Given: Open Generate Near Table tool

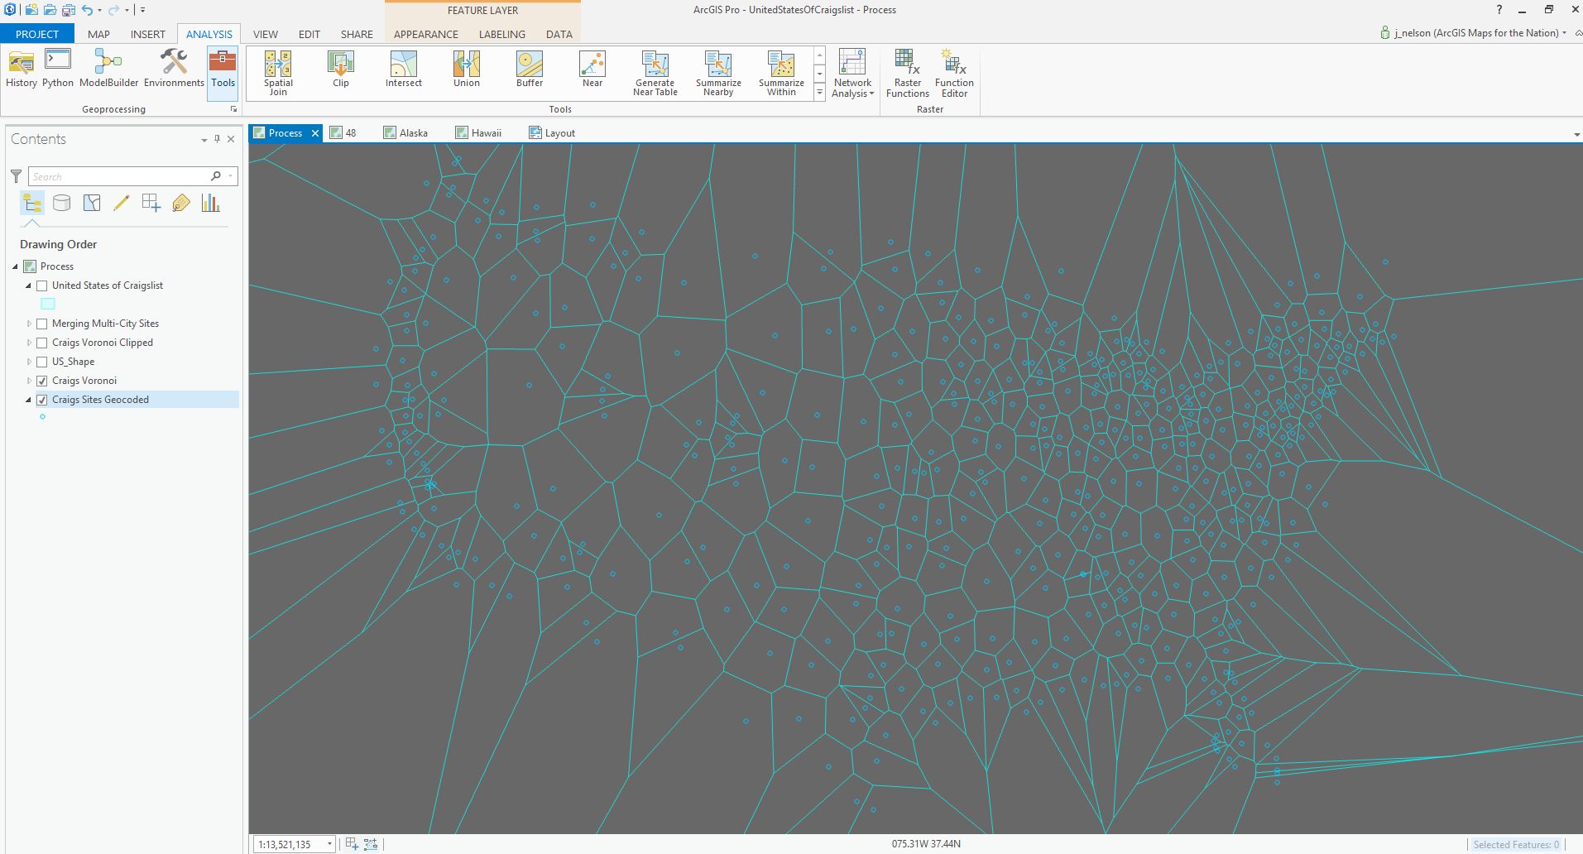Looking at the screenshot, I should click(655, 74).
